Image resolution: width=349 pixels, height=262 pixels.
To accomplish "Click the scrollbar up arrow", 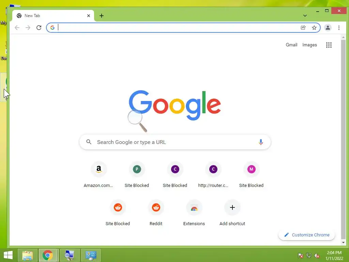I will click(343, 38).
